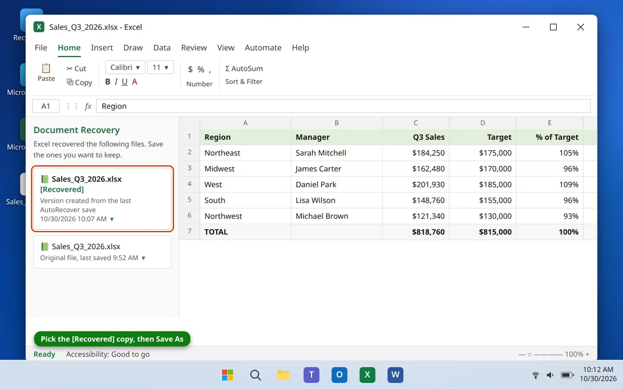Expand the original file's dropdown arrow

tap(144, 258)
